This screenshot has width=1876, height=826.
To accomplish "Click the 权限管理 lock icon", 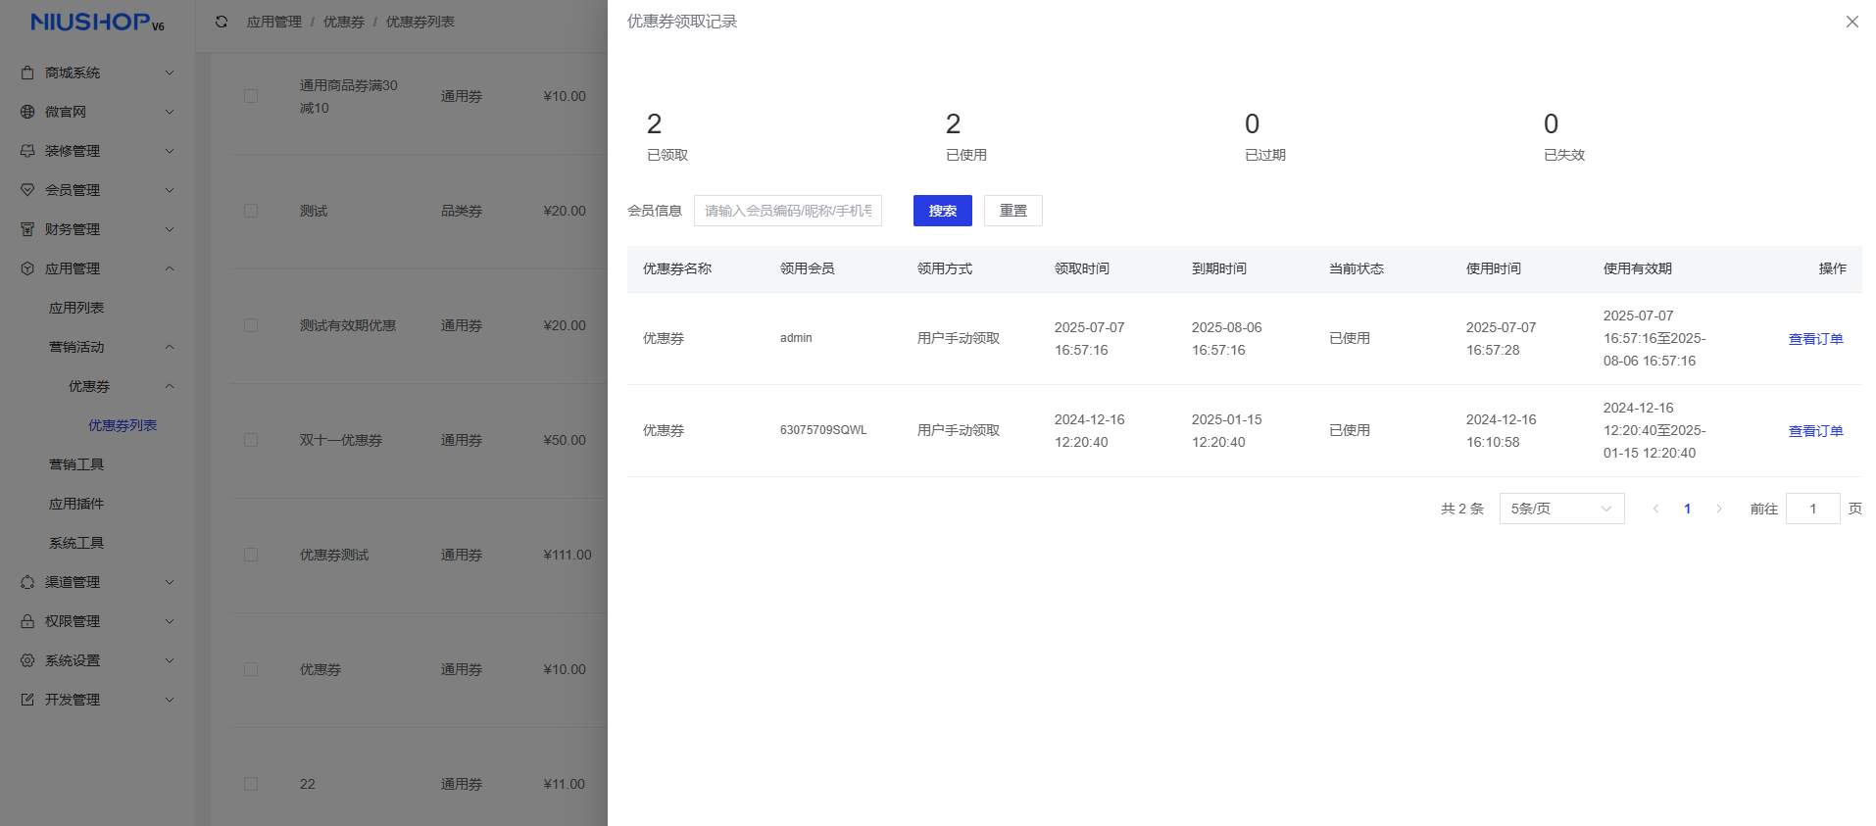I will click(27, 621).
